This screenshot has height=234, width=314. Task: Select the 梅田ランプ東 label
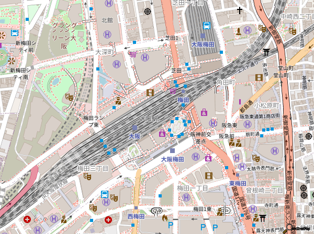pos(88,121)
